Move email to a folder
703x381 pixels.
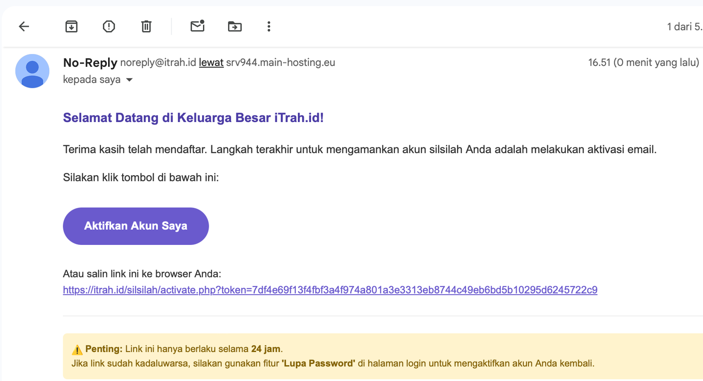[x=235, y=27]
